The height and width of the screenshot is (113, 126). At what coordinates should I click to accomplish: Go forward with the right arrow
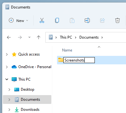coord(20,37)
